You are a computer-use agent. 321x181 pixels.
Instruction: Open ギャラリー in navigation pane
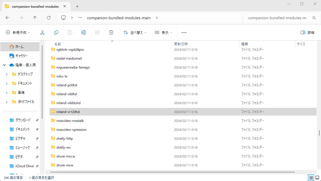pos(20,56)
